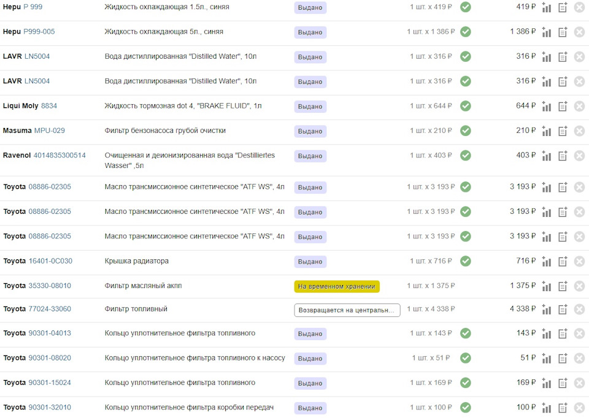
Task: Add a note to Liqui Moly 8834 row
Action: pyautogui.click(x=563, y=107)
